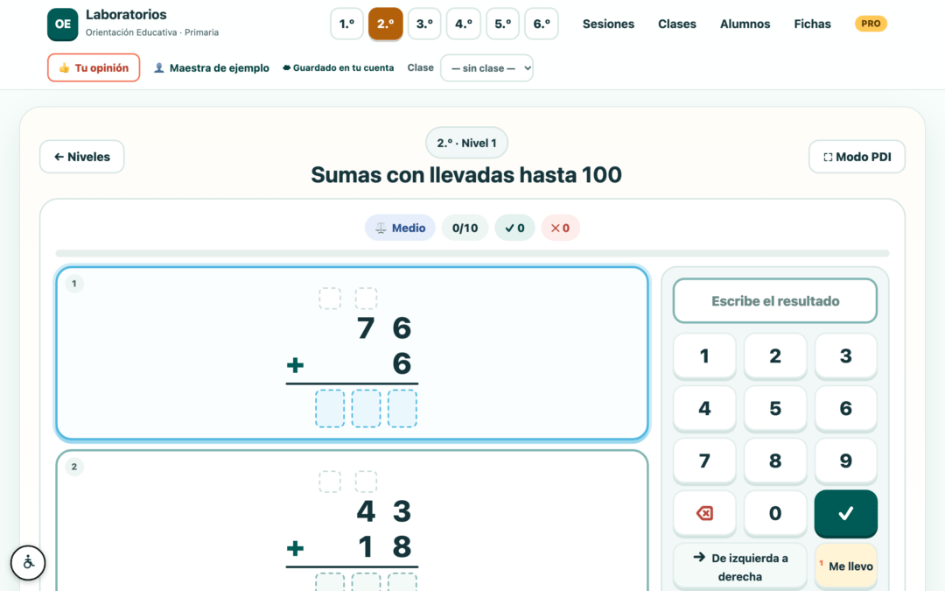Click the 0/10 progress counter

pyautogui.click(x=465, y=228)
